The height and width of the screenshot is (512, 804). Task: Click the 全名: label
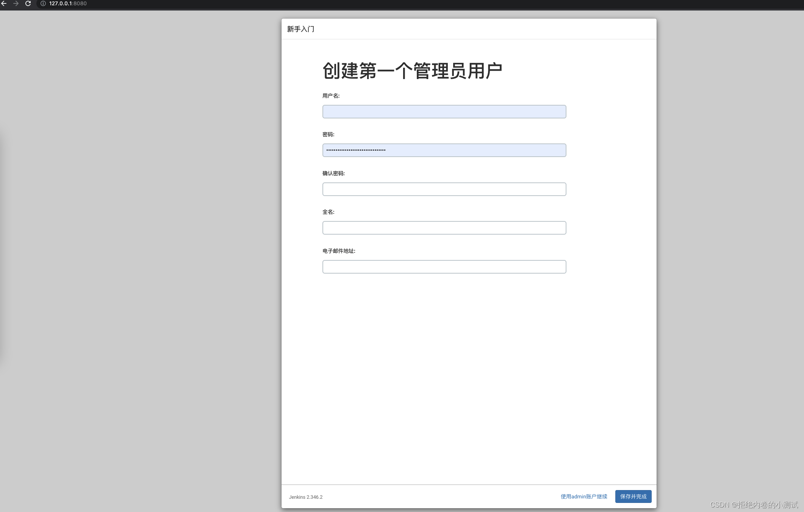[328, 212]
